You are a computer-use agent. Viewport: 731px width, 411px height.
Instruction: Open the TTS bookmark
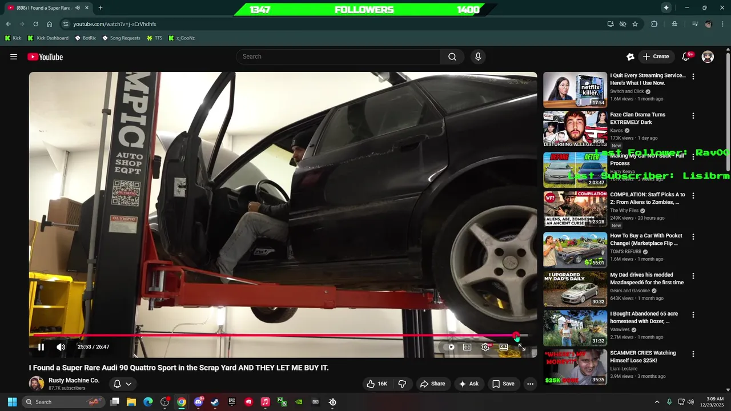click(154, 38)
